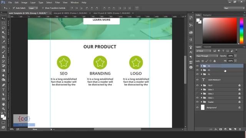The image size is (246, 138).
Task: Filter layers by shape layers icon
Action: pyautogui.click(x=228, y=51)
